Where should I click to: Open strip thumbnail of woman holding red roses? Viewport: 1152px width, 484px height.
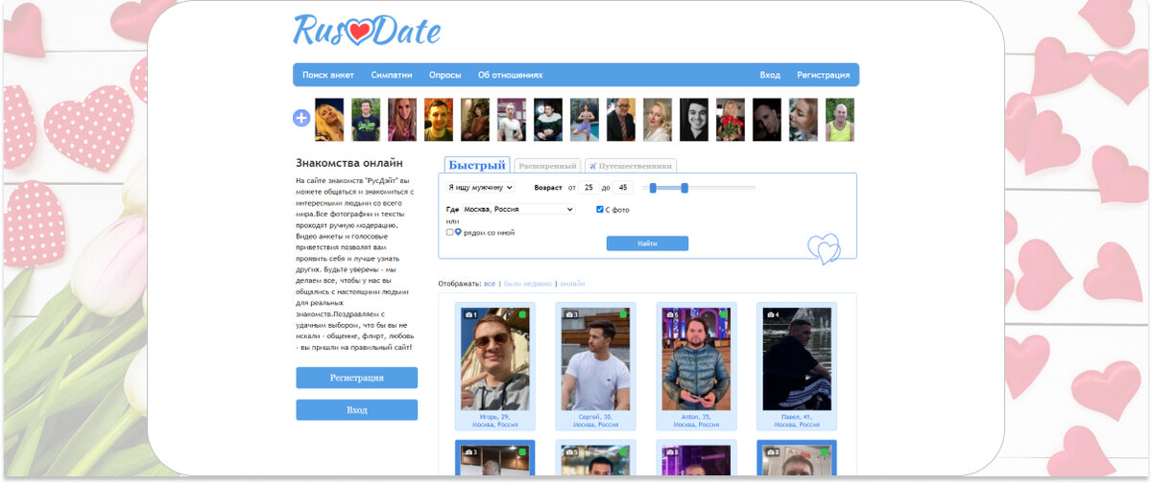731,120
